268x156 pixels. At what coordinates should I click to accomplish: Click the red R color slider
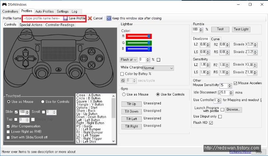click(x=139, y=36)
